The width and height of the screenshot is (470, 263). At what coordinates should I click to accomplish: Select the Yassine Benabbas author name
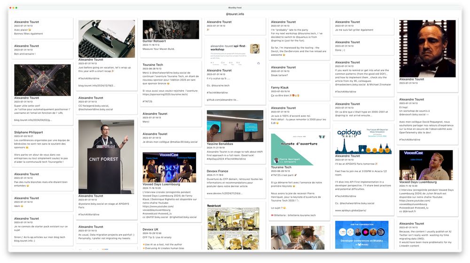point(219,144)
